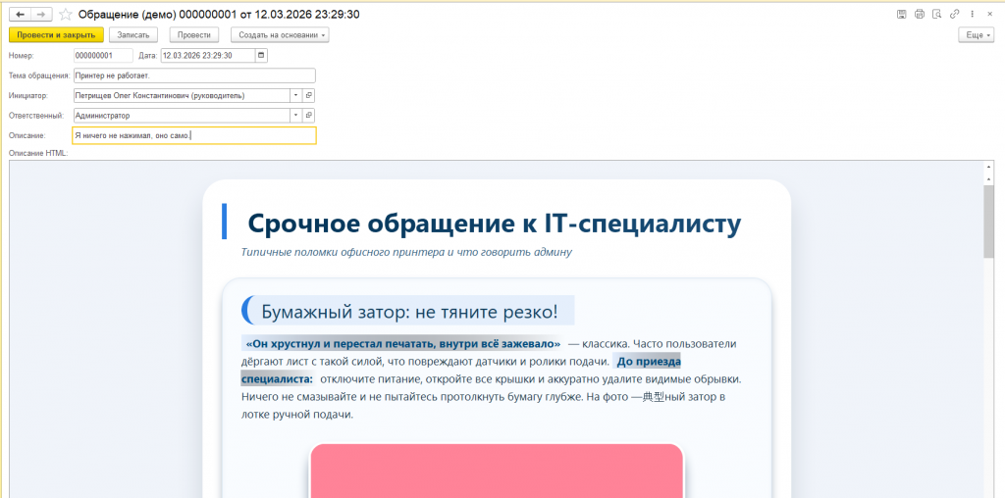Get a link via the chain icon
The image size is (1005, 498).
[954, 14]
